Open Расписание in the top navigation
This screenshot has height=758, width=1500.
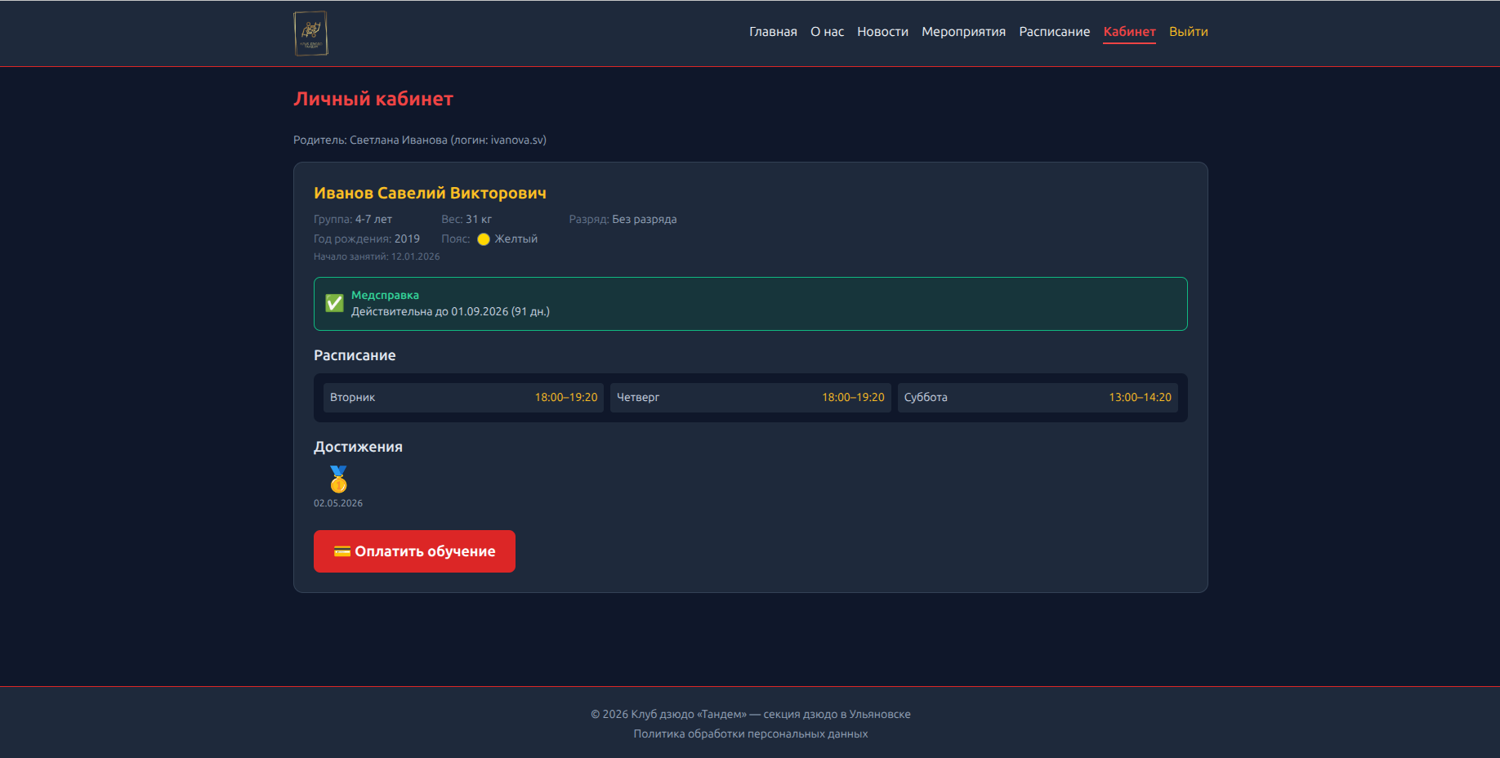click(x=1054, y=32)
